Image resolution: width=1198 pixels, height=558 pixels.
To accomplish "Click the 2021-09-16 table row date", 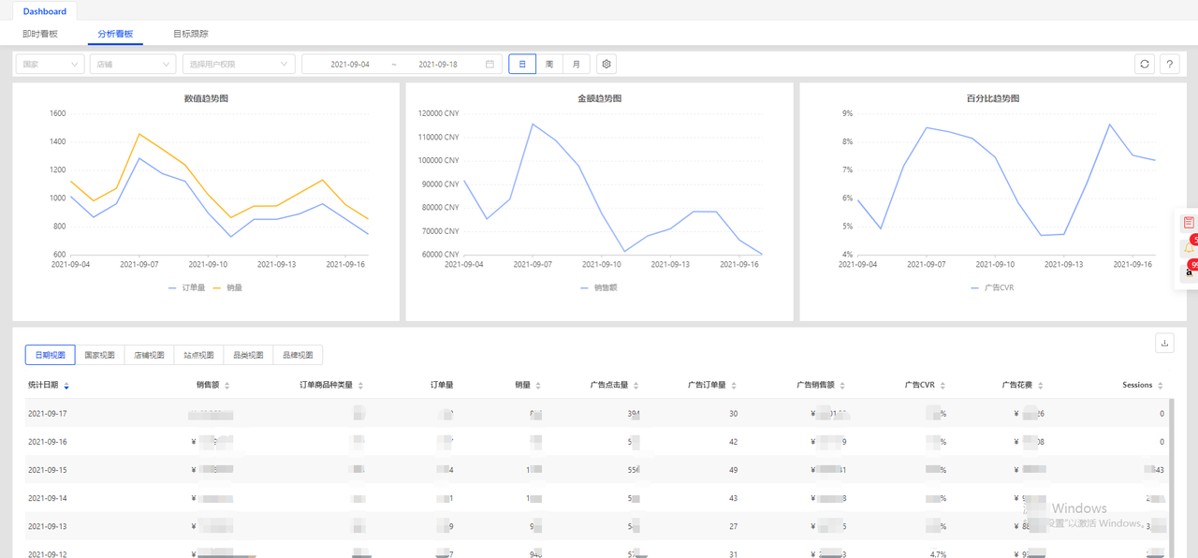I will point(47,441).
